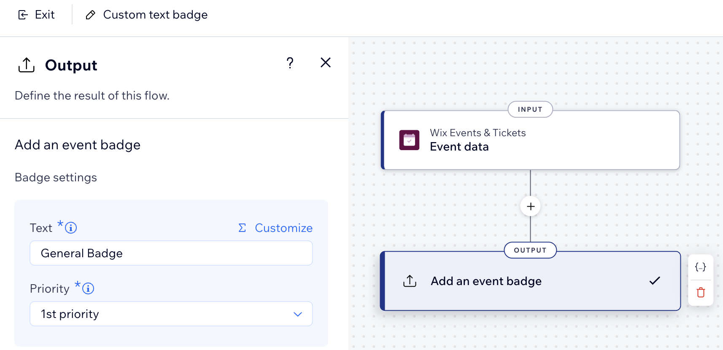Click the Custom text badge title
Screen dimensions: 723x350
tap(155, 15)
